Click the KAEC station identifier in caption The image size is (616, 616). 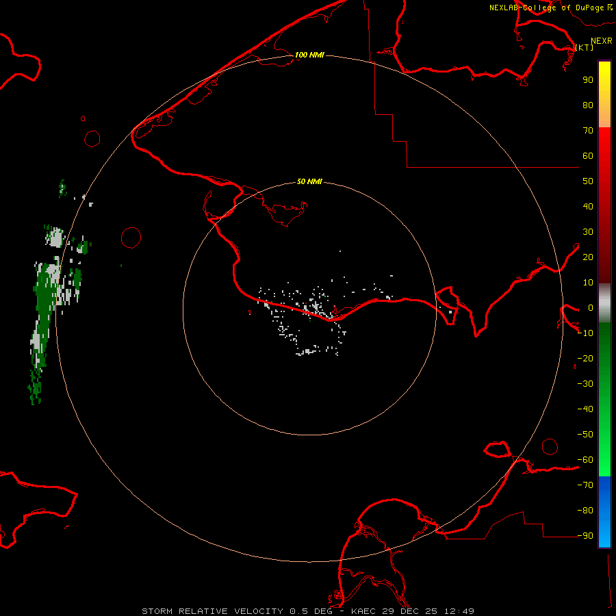pos(366,611)
